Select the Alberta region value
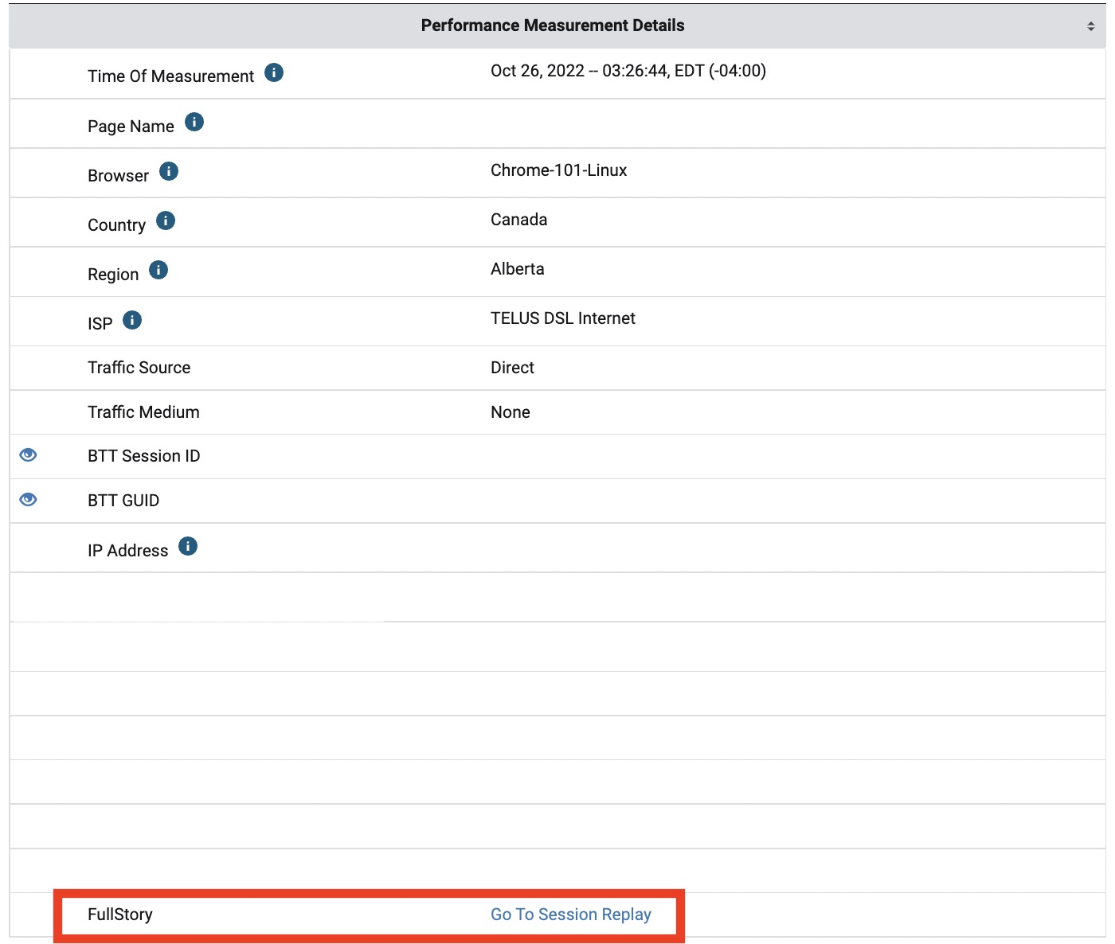The image size is (1115, 944). point(517,269)
